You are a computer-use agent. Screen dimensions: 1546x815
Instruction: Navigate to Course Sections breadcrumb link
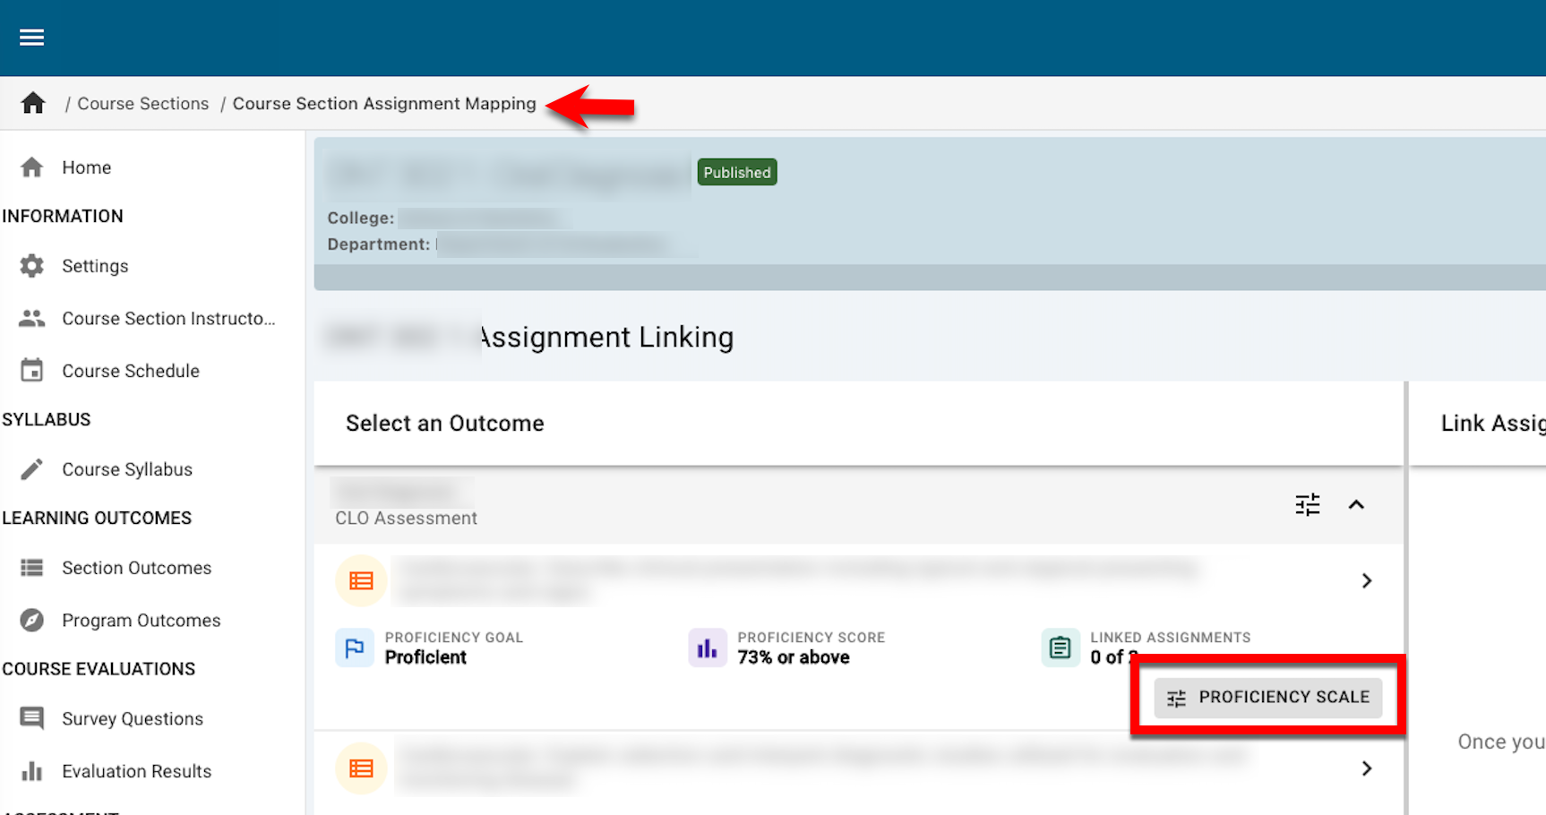142,104
